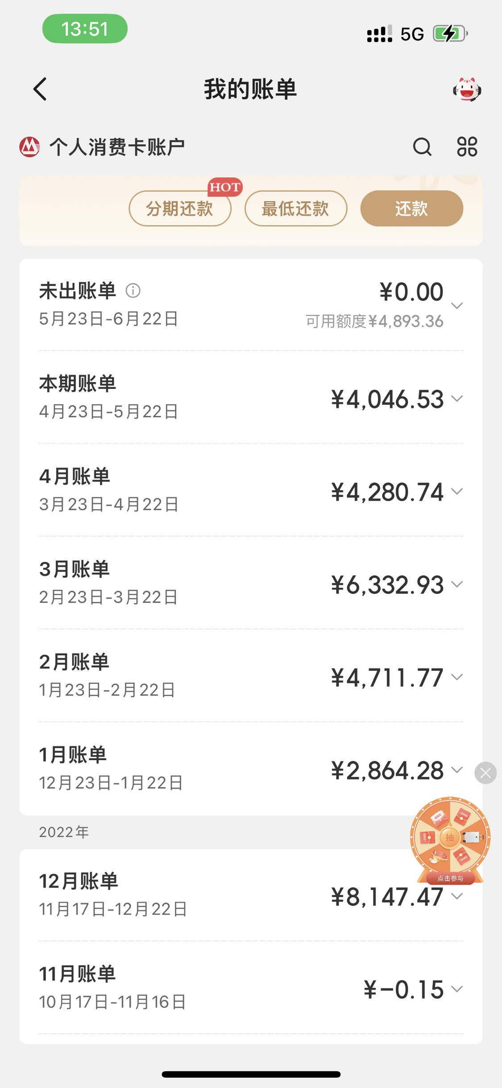Expand the 4月账单 ¥4,280.74 chevron
This screenshot has width=502, height=1088.
[457, 491]
